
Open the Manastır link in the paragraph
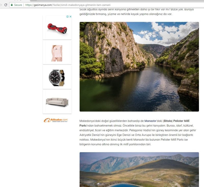click(x=150, y=121)
